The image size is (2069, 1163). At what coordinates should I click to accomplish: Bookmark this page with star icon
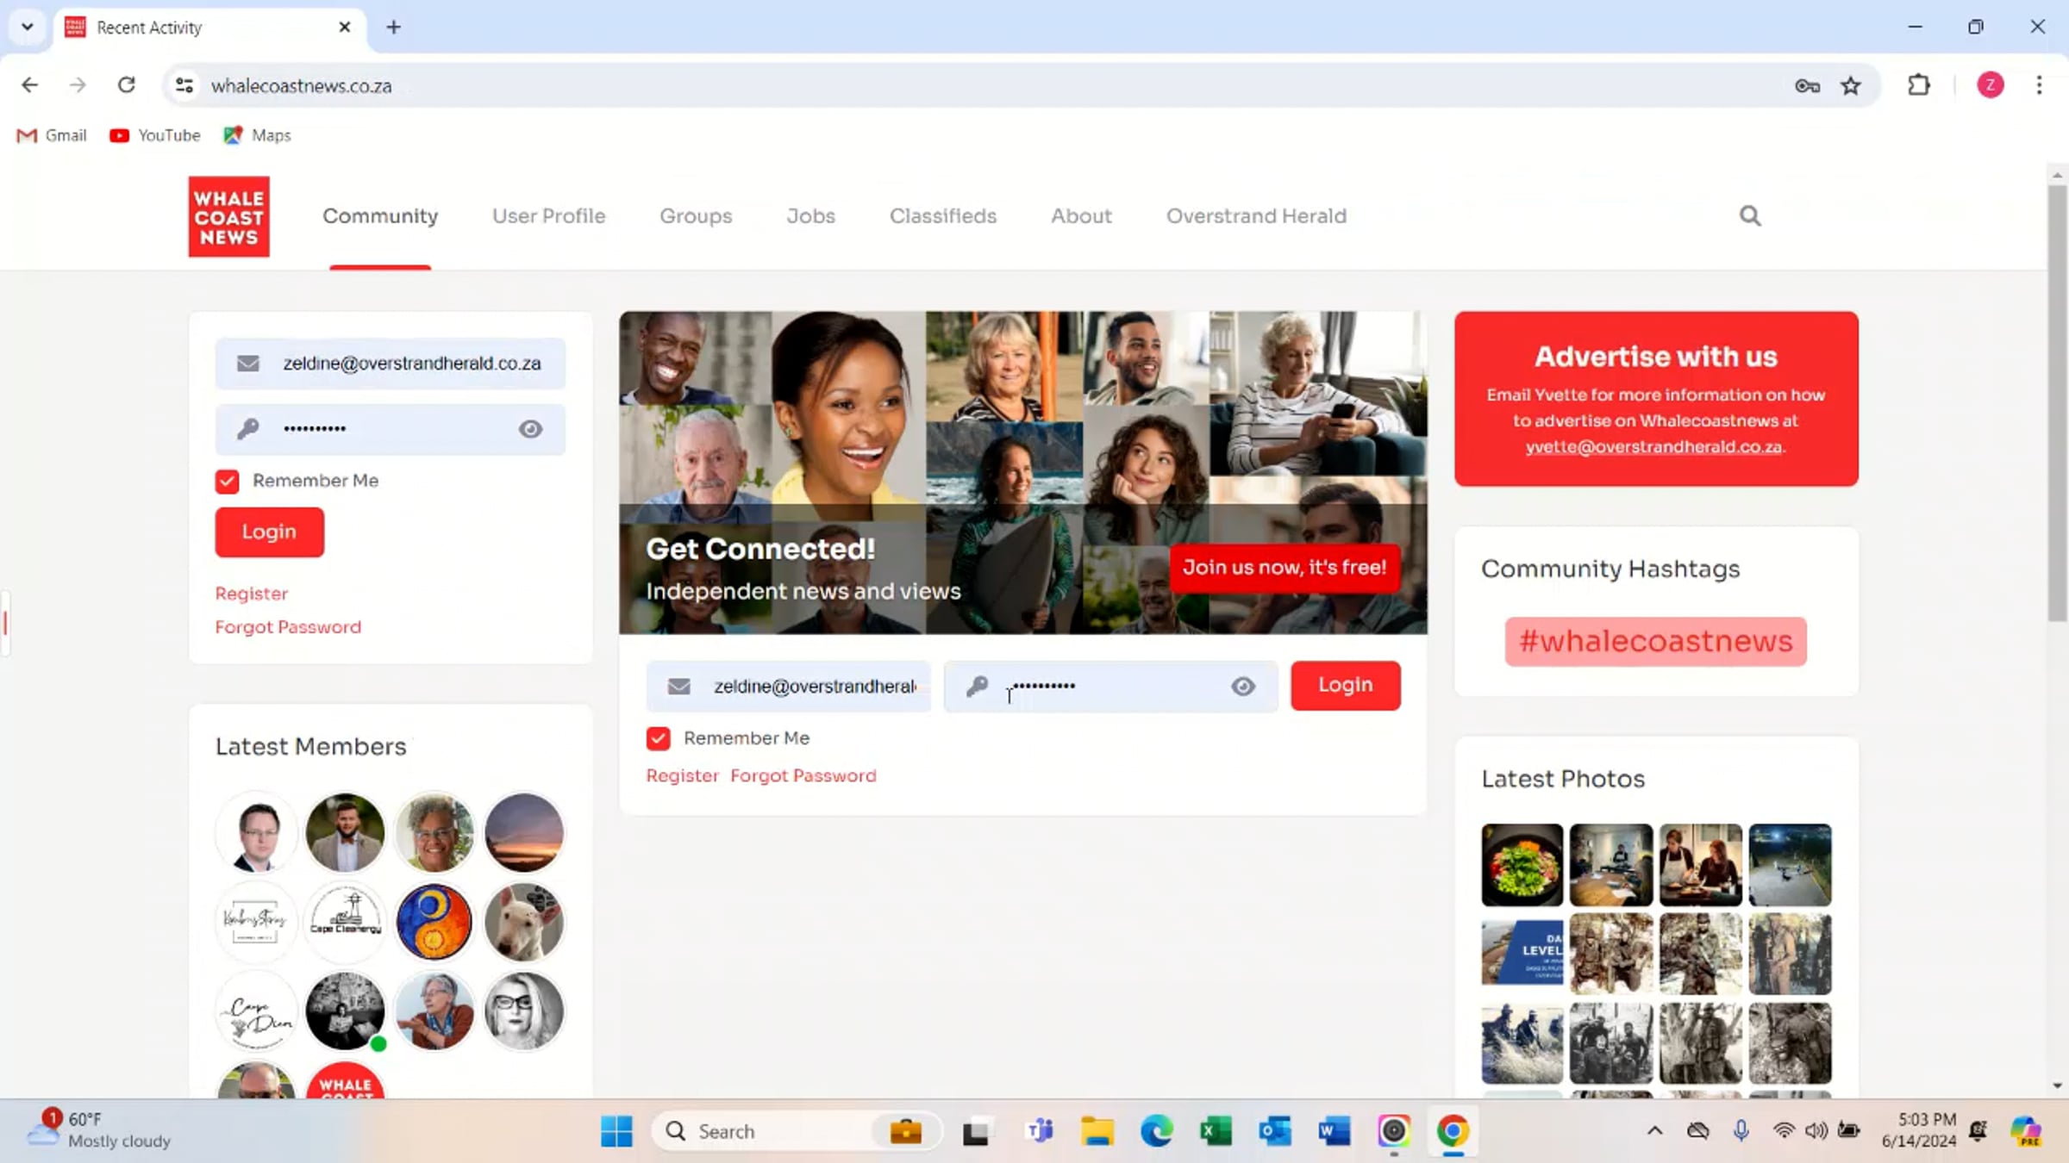[x=1850, y=85]
